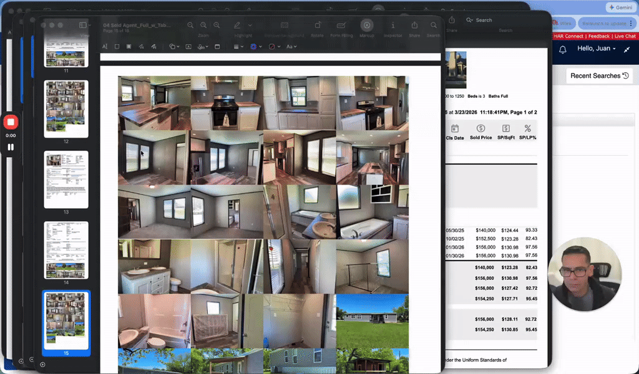
Task: Open the Form Filling tool
Action: pyautogui.click(x=341, y=26)
